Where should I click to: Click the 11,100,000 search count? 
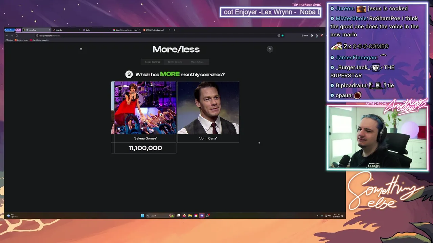[145, 148]
